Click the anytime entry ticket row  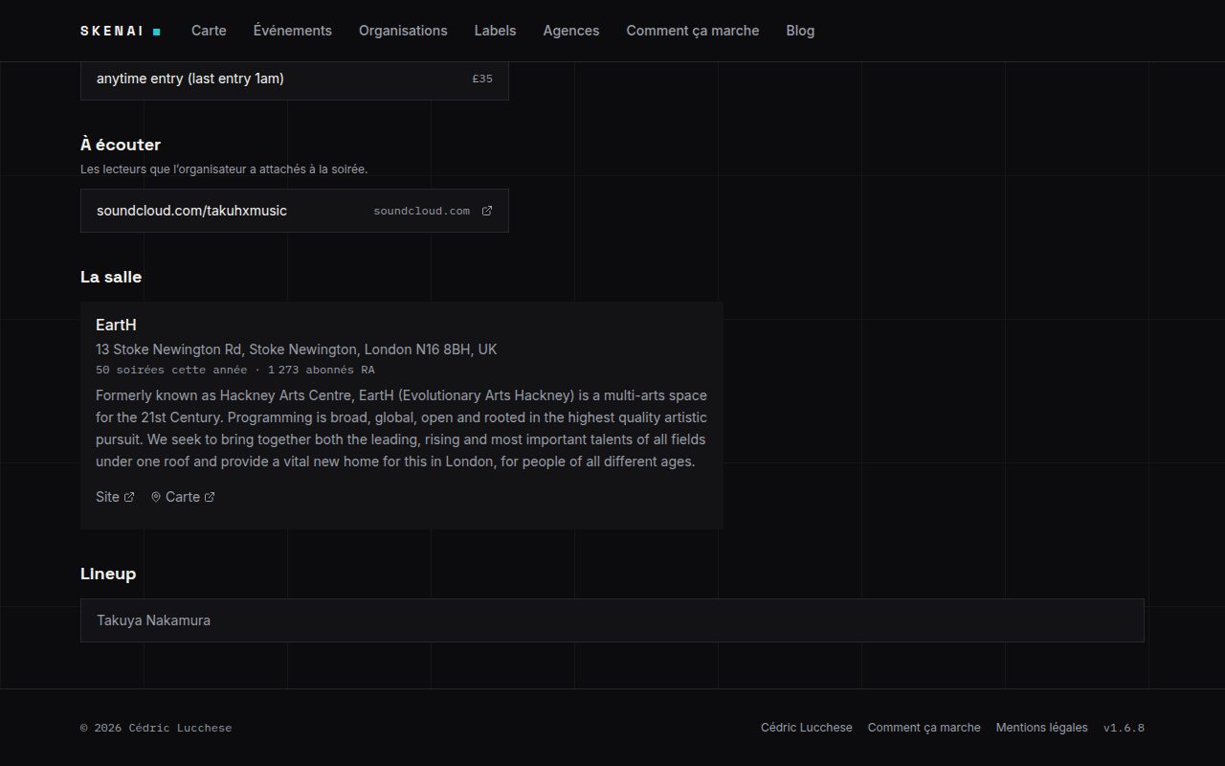295,79
